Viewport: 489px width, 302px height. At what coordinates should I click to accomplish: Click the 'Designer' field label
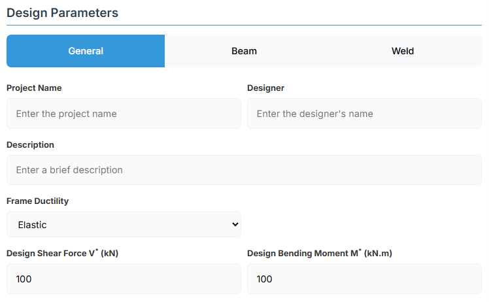pos(265,88)
